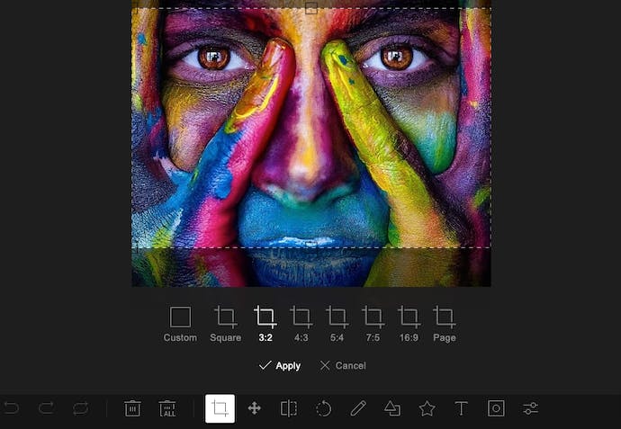The height and width of the screenshot is (429, 621).
Task: Open the star Icon tool
Action: [x=427, y=408]
